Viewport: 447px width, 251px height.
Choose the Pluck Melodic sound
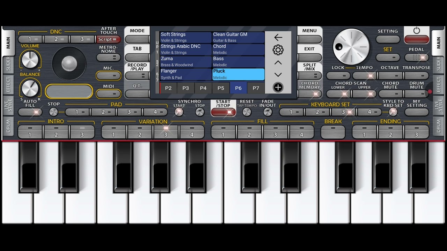click(238, 74)
